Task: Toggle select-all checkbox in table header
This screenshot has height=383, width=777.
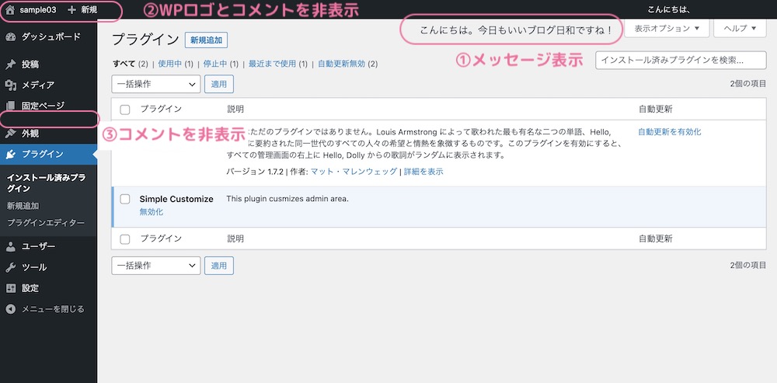Action: tap(125, 110)
